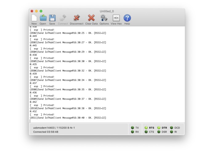The width and height of the screenshot is (214, 152).
Task: Click log line with Message@16:30:30
Action: [x=68, y=61]
